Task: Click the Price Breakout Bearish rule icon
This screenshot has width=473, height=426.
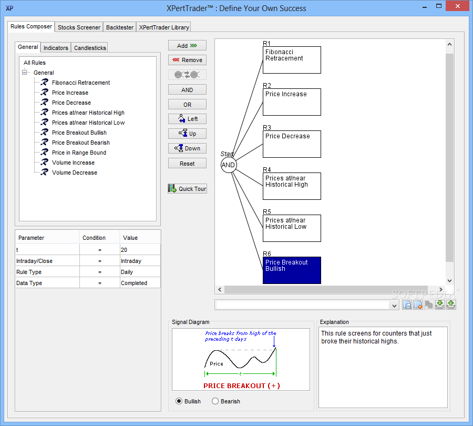Action: (45, 142)
